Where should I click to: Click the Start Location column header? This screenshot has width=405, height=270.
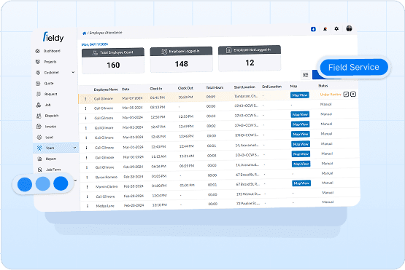point(244,87)
